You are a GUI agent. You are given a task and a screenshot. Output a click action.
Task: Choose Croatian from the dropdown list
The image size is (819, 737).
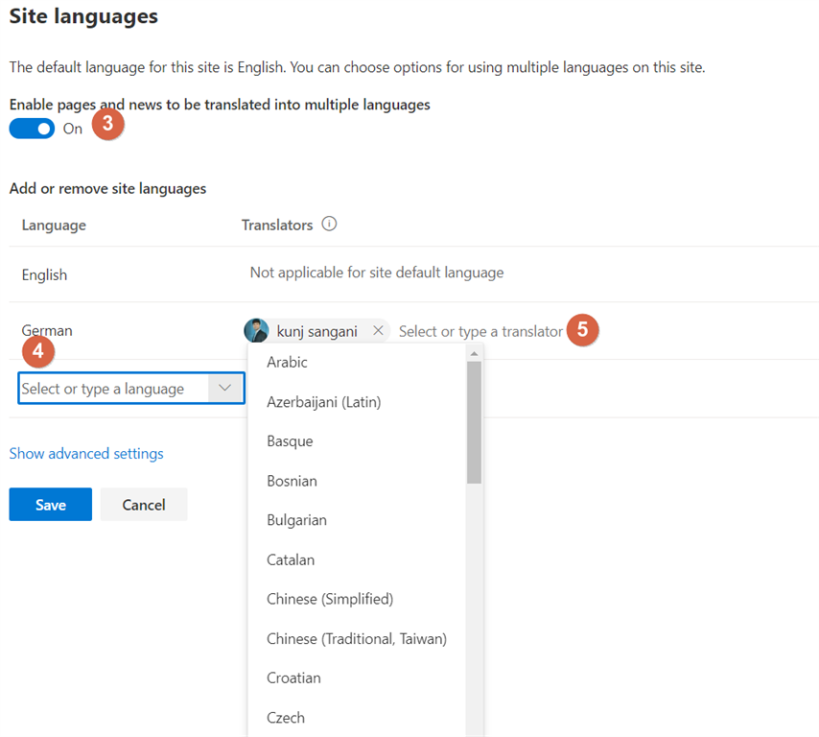pyautogui.click(x=293, y=678)
